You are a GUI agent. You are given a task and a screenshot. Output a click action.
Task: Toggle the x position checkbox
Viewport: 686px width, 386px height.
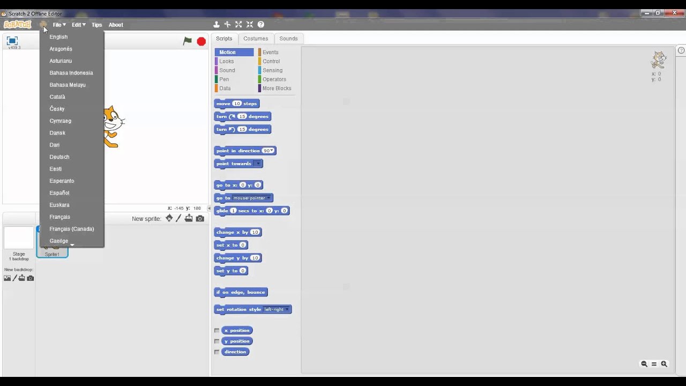point(217,331)
